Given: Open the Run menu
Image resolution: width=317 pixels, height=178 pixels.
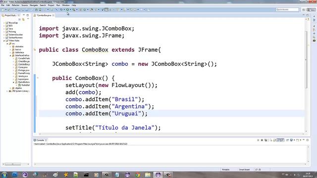Looking at the screenshot, I should point(58,5).
